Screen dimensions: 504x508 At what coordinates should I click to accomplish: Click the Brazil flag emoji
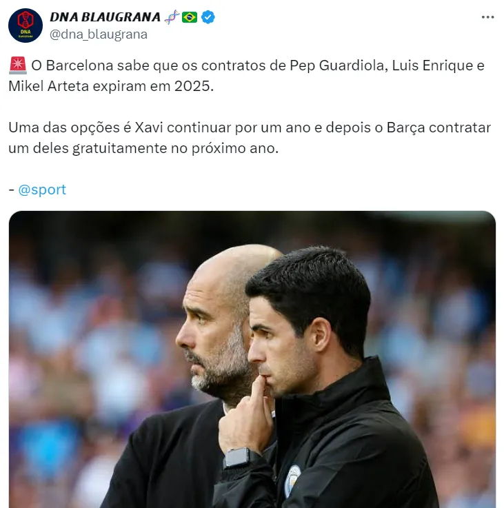[x=190, y=17]
